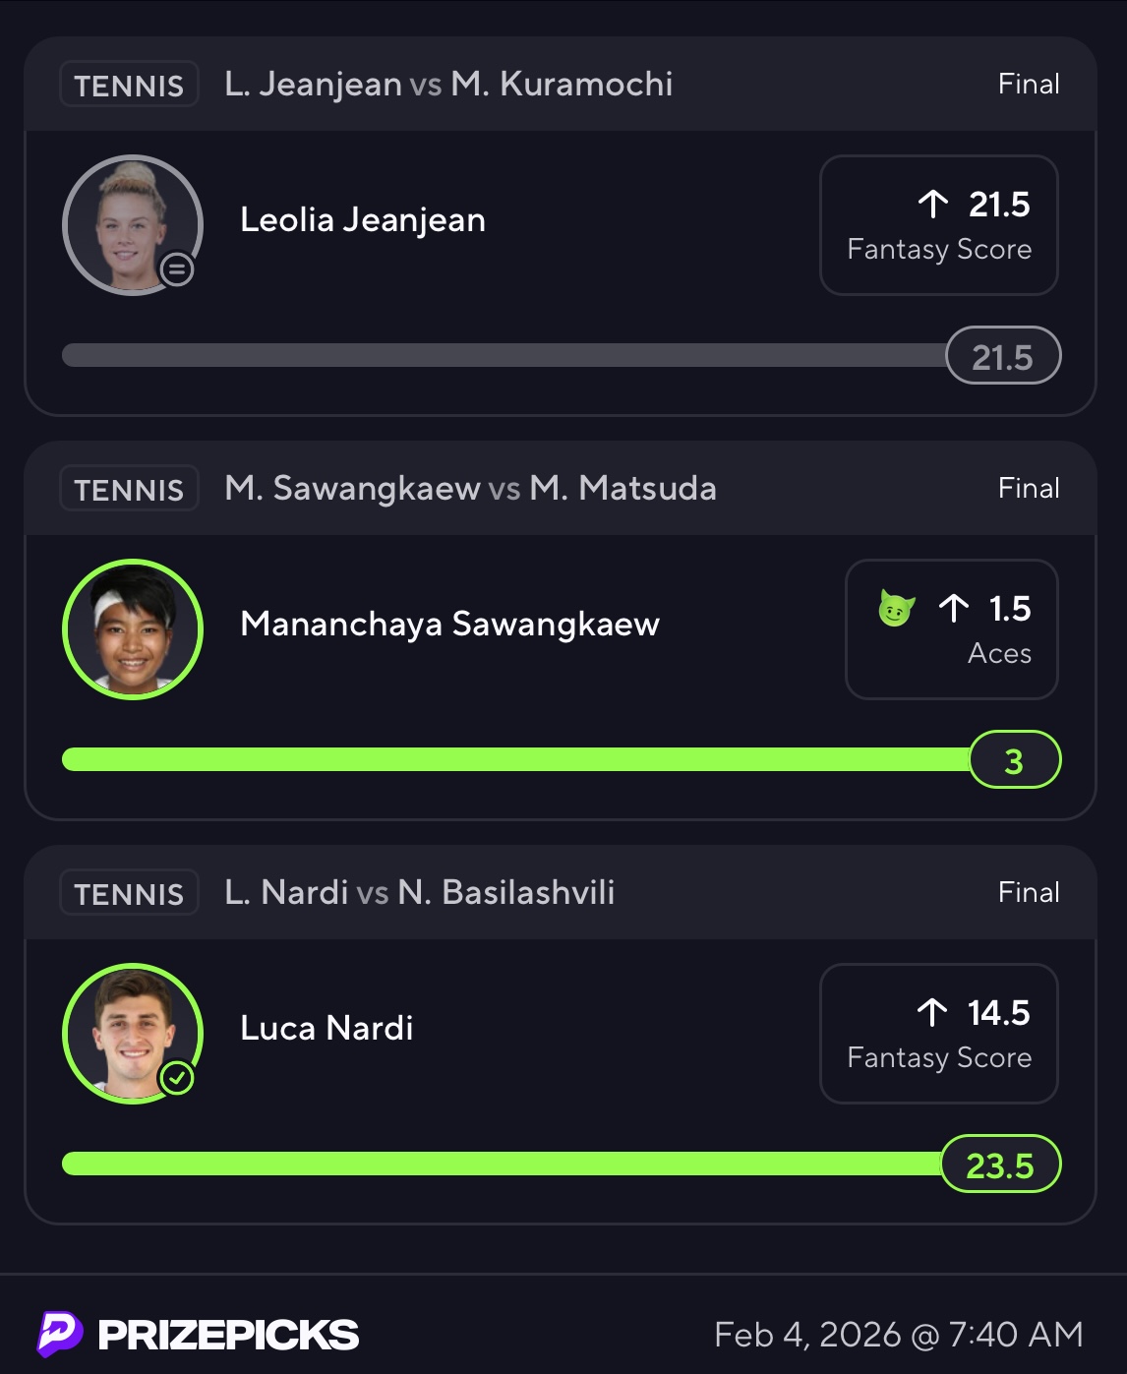Open the L. Jeanjean vs M. Kuramochi matchup
This screenshot has width=1127, height=1374.
(x=448, y=85)
